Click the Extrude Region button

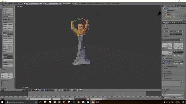tap(8, 36)
